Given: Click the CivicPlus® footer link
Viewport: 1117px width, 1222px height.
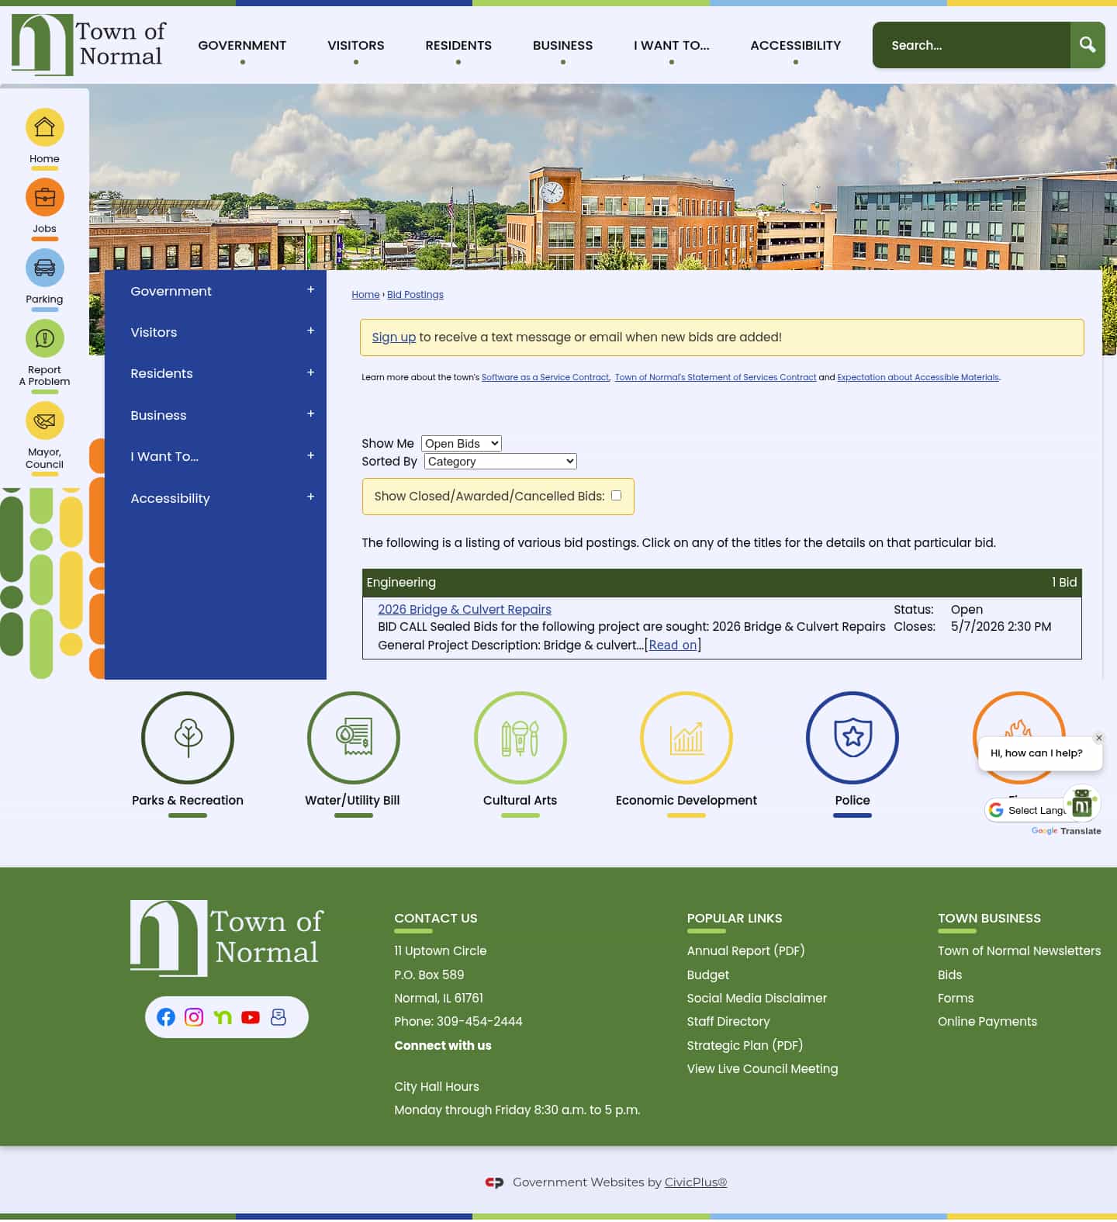Looking at the screenshot, I should (x=696, y=1182).
